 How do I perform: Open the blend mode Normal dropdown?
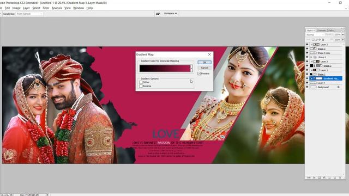315,35
